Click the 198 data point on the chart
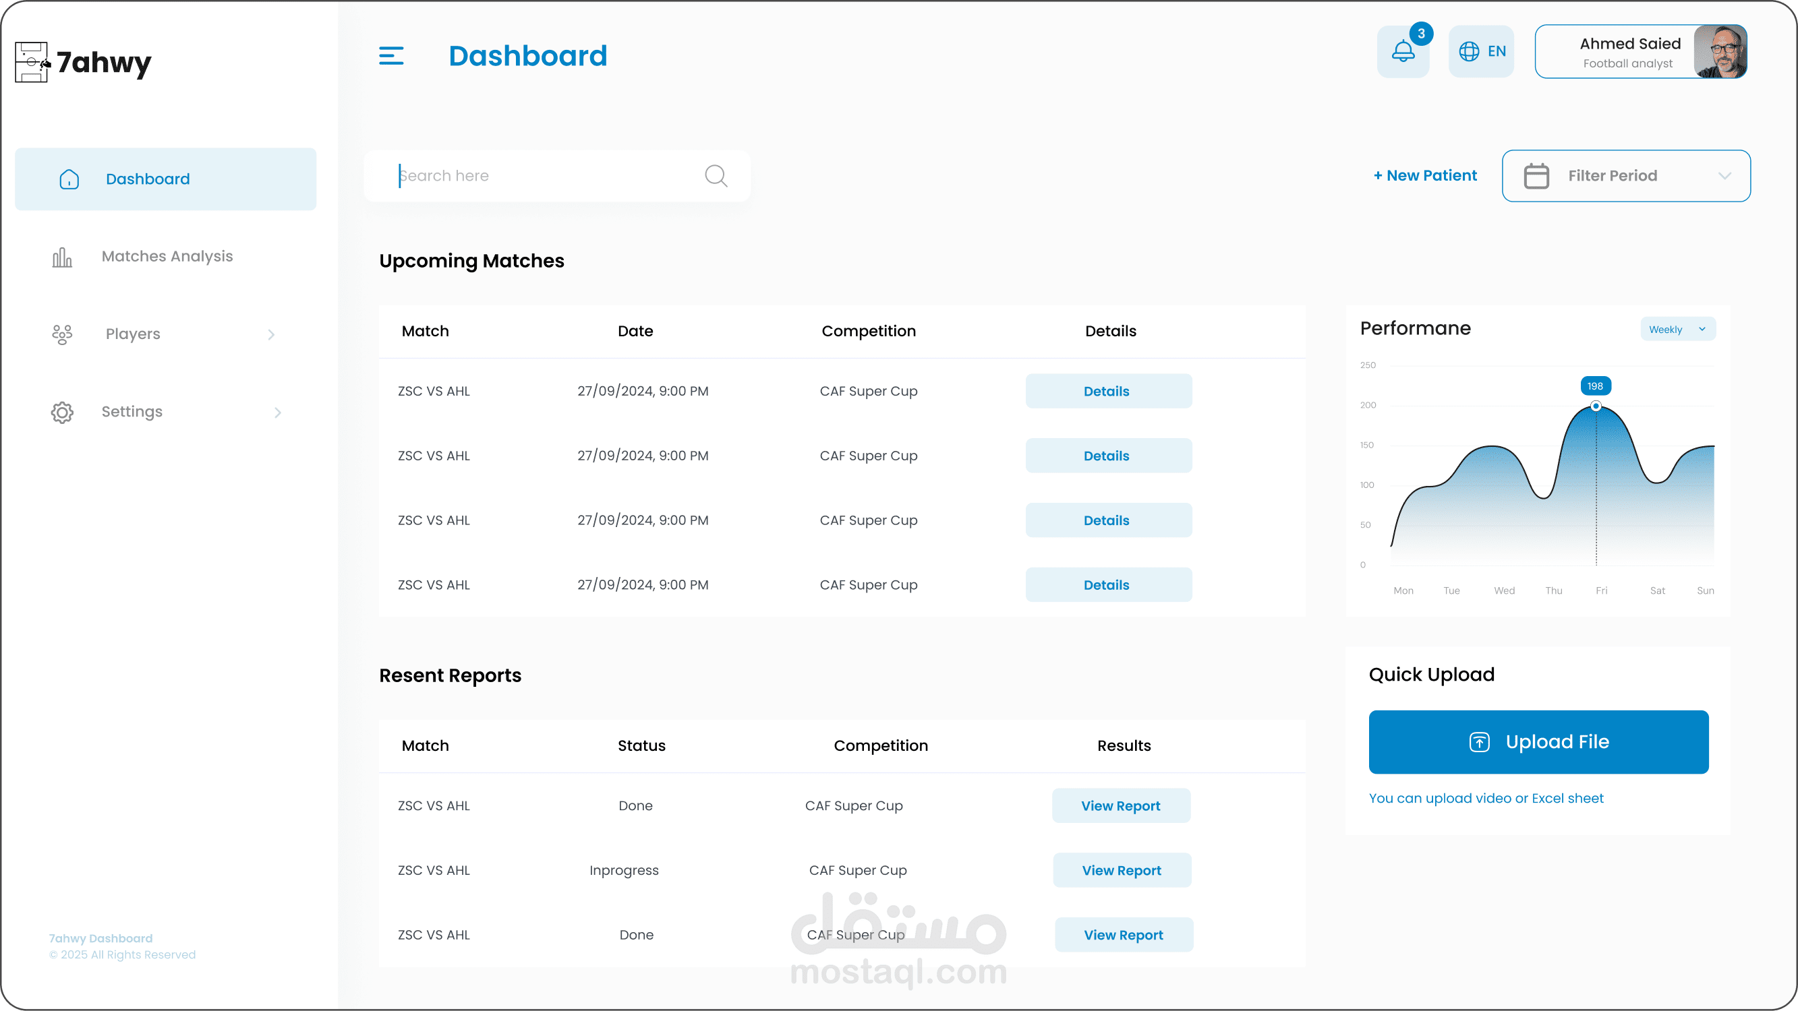1798x1011 pixels. 1596,406
